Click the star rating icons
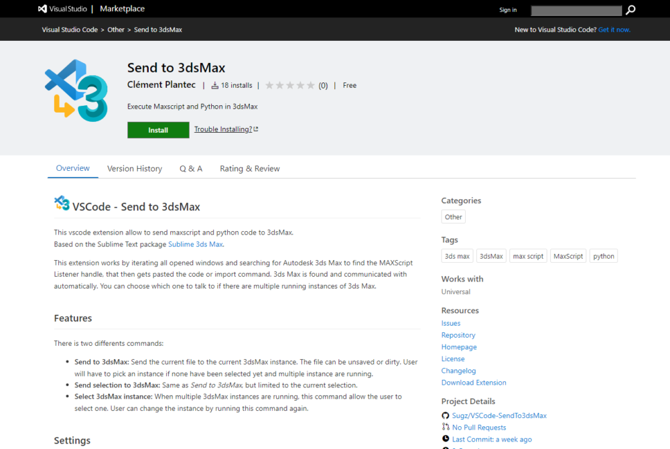This screenshot has height=449, width=670. click(x=289, y=85)
